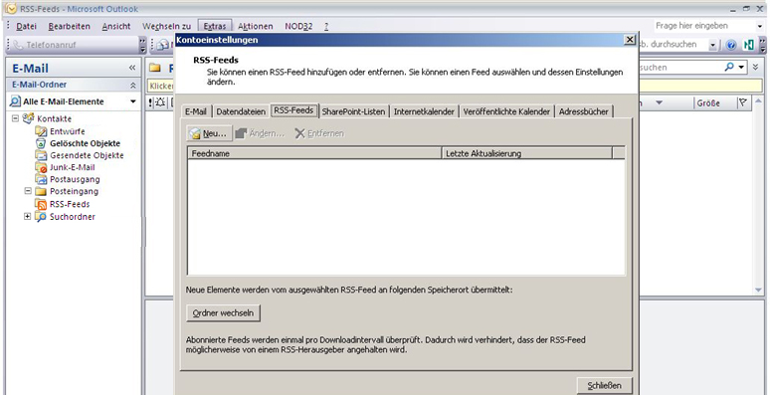Click the E-Mail-Ordner section header text

pyautogui.click(x=39, y=85)
